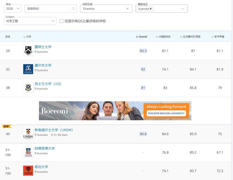Image resolution: width=233 pixels, height=180 pixels.
Task: Click the university search input field
Action: (x=50, y=9)
